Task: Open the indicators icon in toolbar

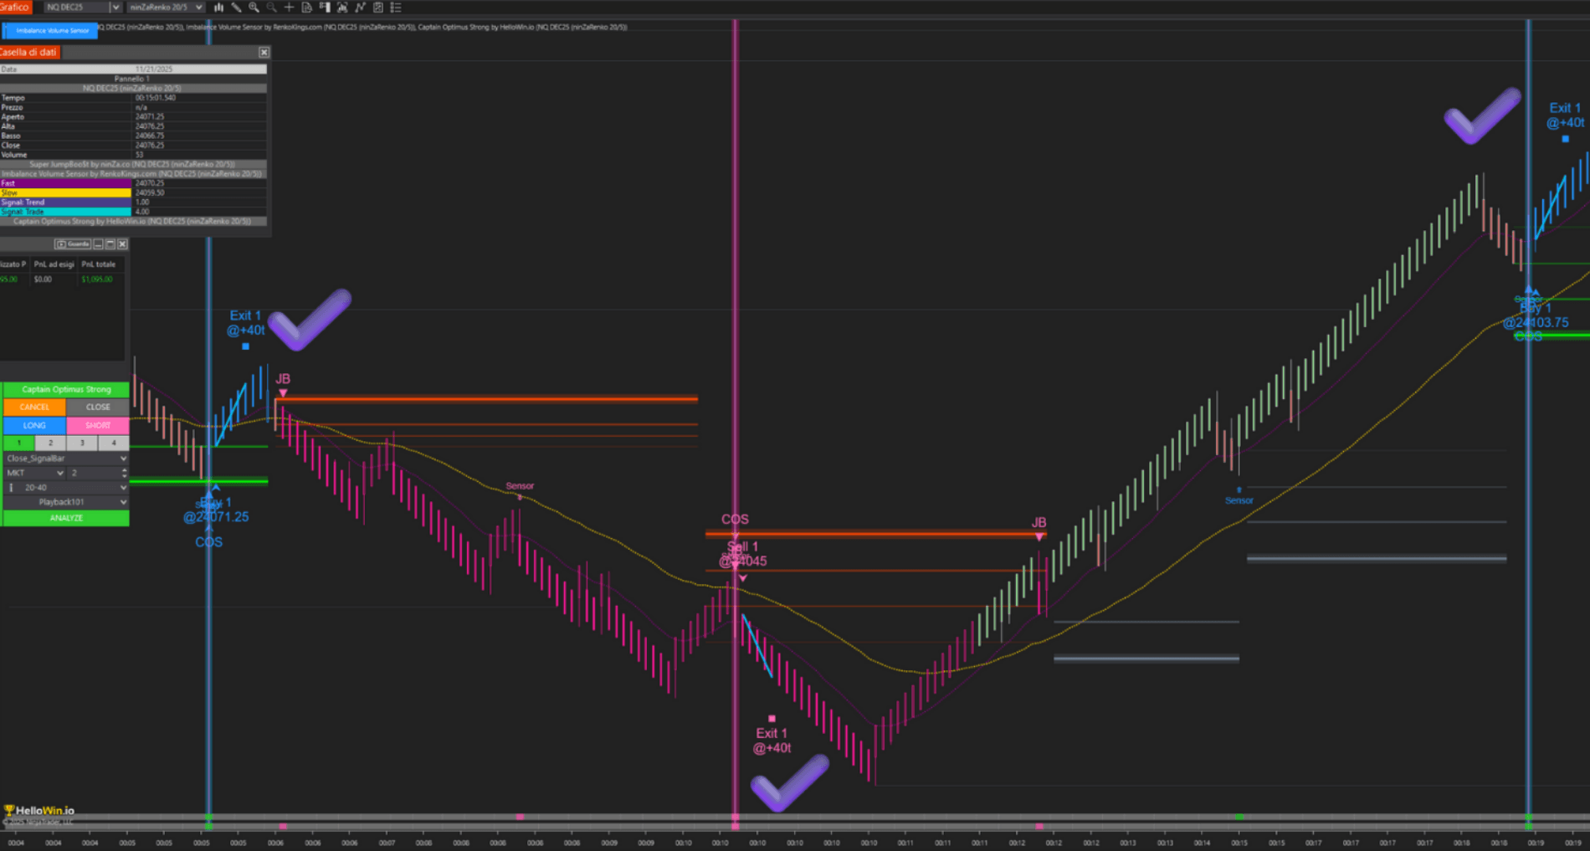Action: [x=360, y=8]
